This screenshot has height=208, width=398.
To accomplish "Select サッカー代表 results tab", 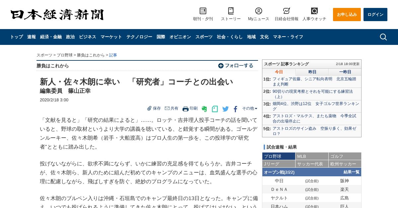I will 312,164.
